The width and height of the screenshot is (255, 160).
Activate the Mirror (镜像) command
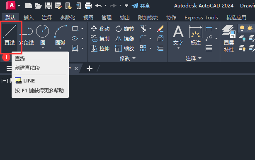tap(124, 38)
